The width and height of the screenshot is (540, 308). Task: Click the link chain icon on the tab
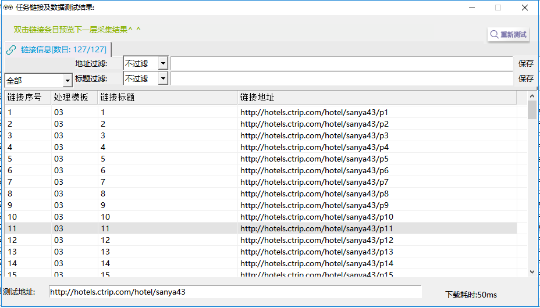[x=11, y=50]
